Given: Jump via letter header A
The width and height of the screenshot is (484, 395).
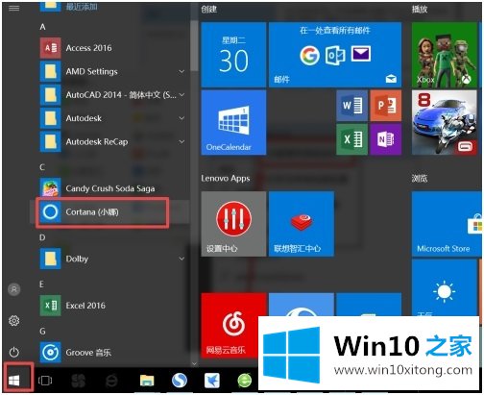Looking at the screenshot, I should [42, 27].
